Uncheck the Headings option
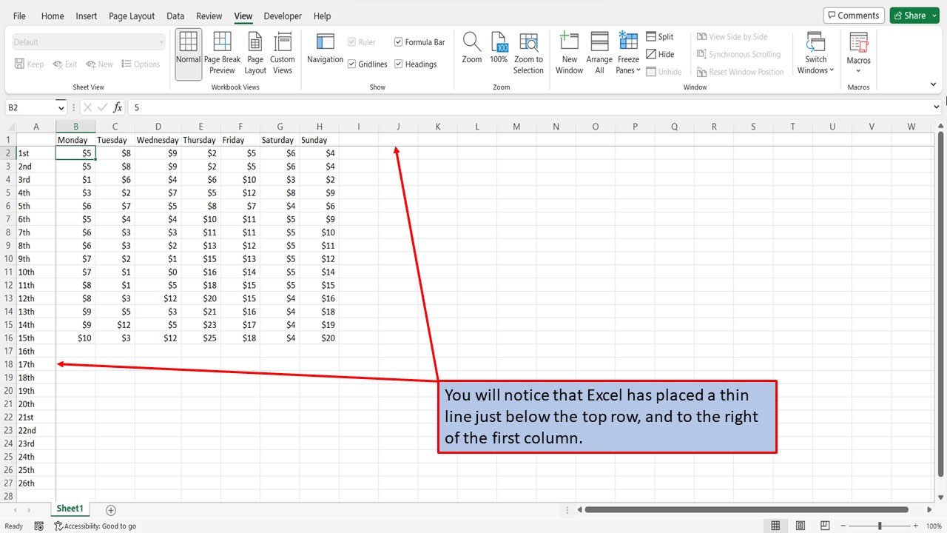This screenshot has height=533, width=947. (x=398, y=64)
